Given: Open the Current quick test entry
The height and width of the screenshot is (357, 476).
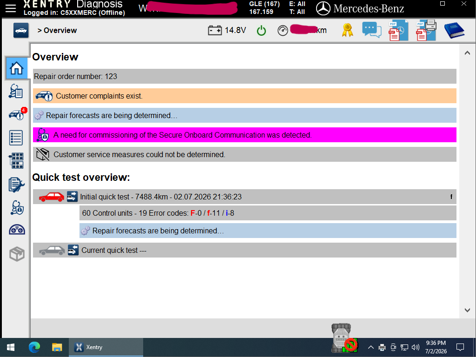Looking at the screenshot, I should [245, 250].
